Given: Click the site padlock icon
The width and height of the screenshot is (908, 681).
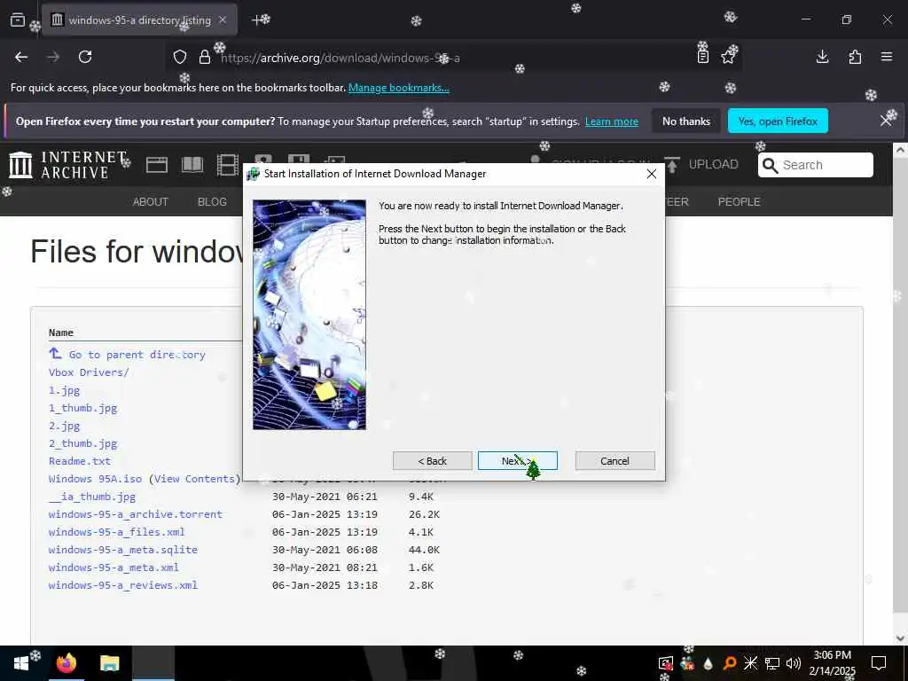Looking at the screenshot, I should tap(205, 57).
